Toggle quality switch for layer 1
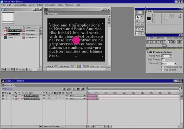This screenshot has height=129, width=184. pos(49,96)
